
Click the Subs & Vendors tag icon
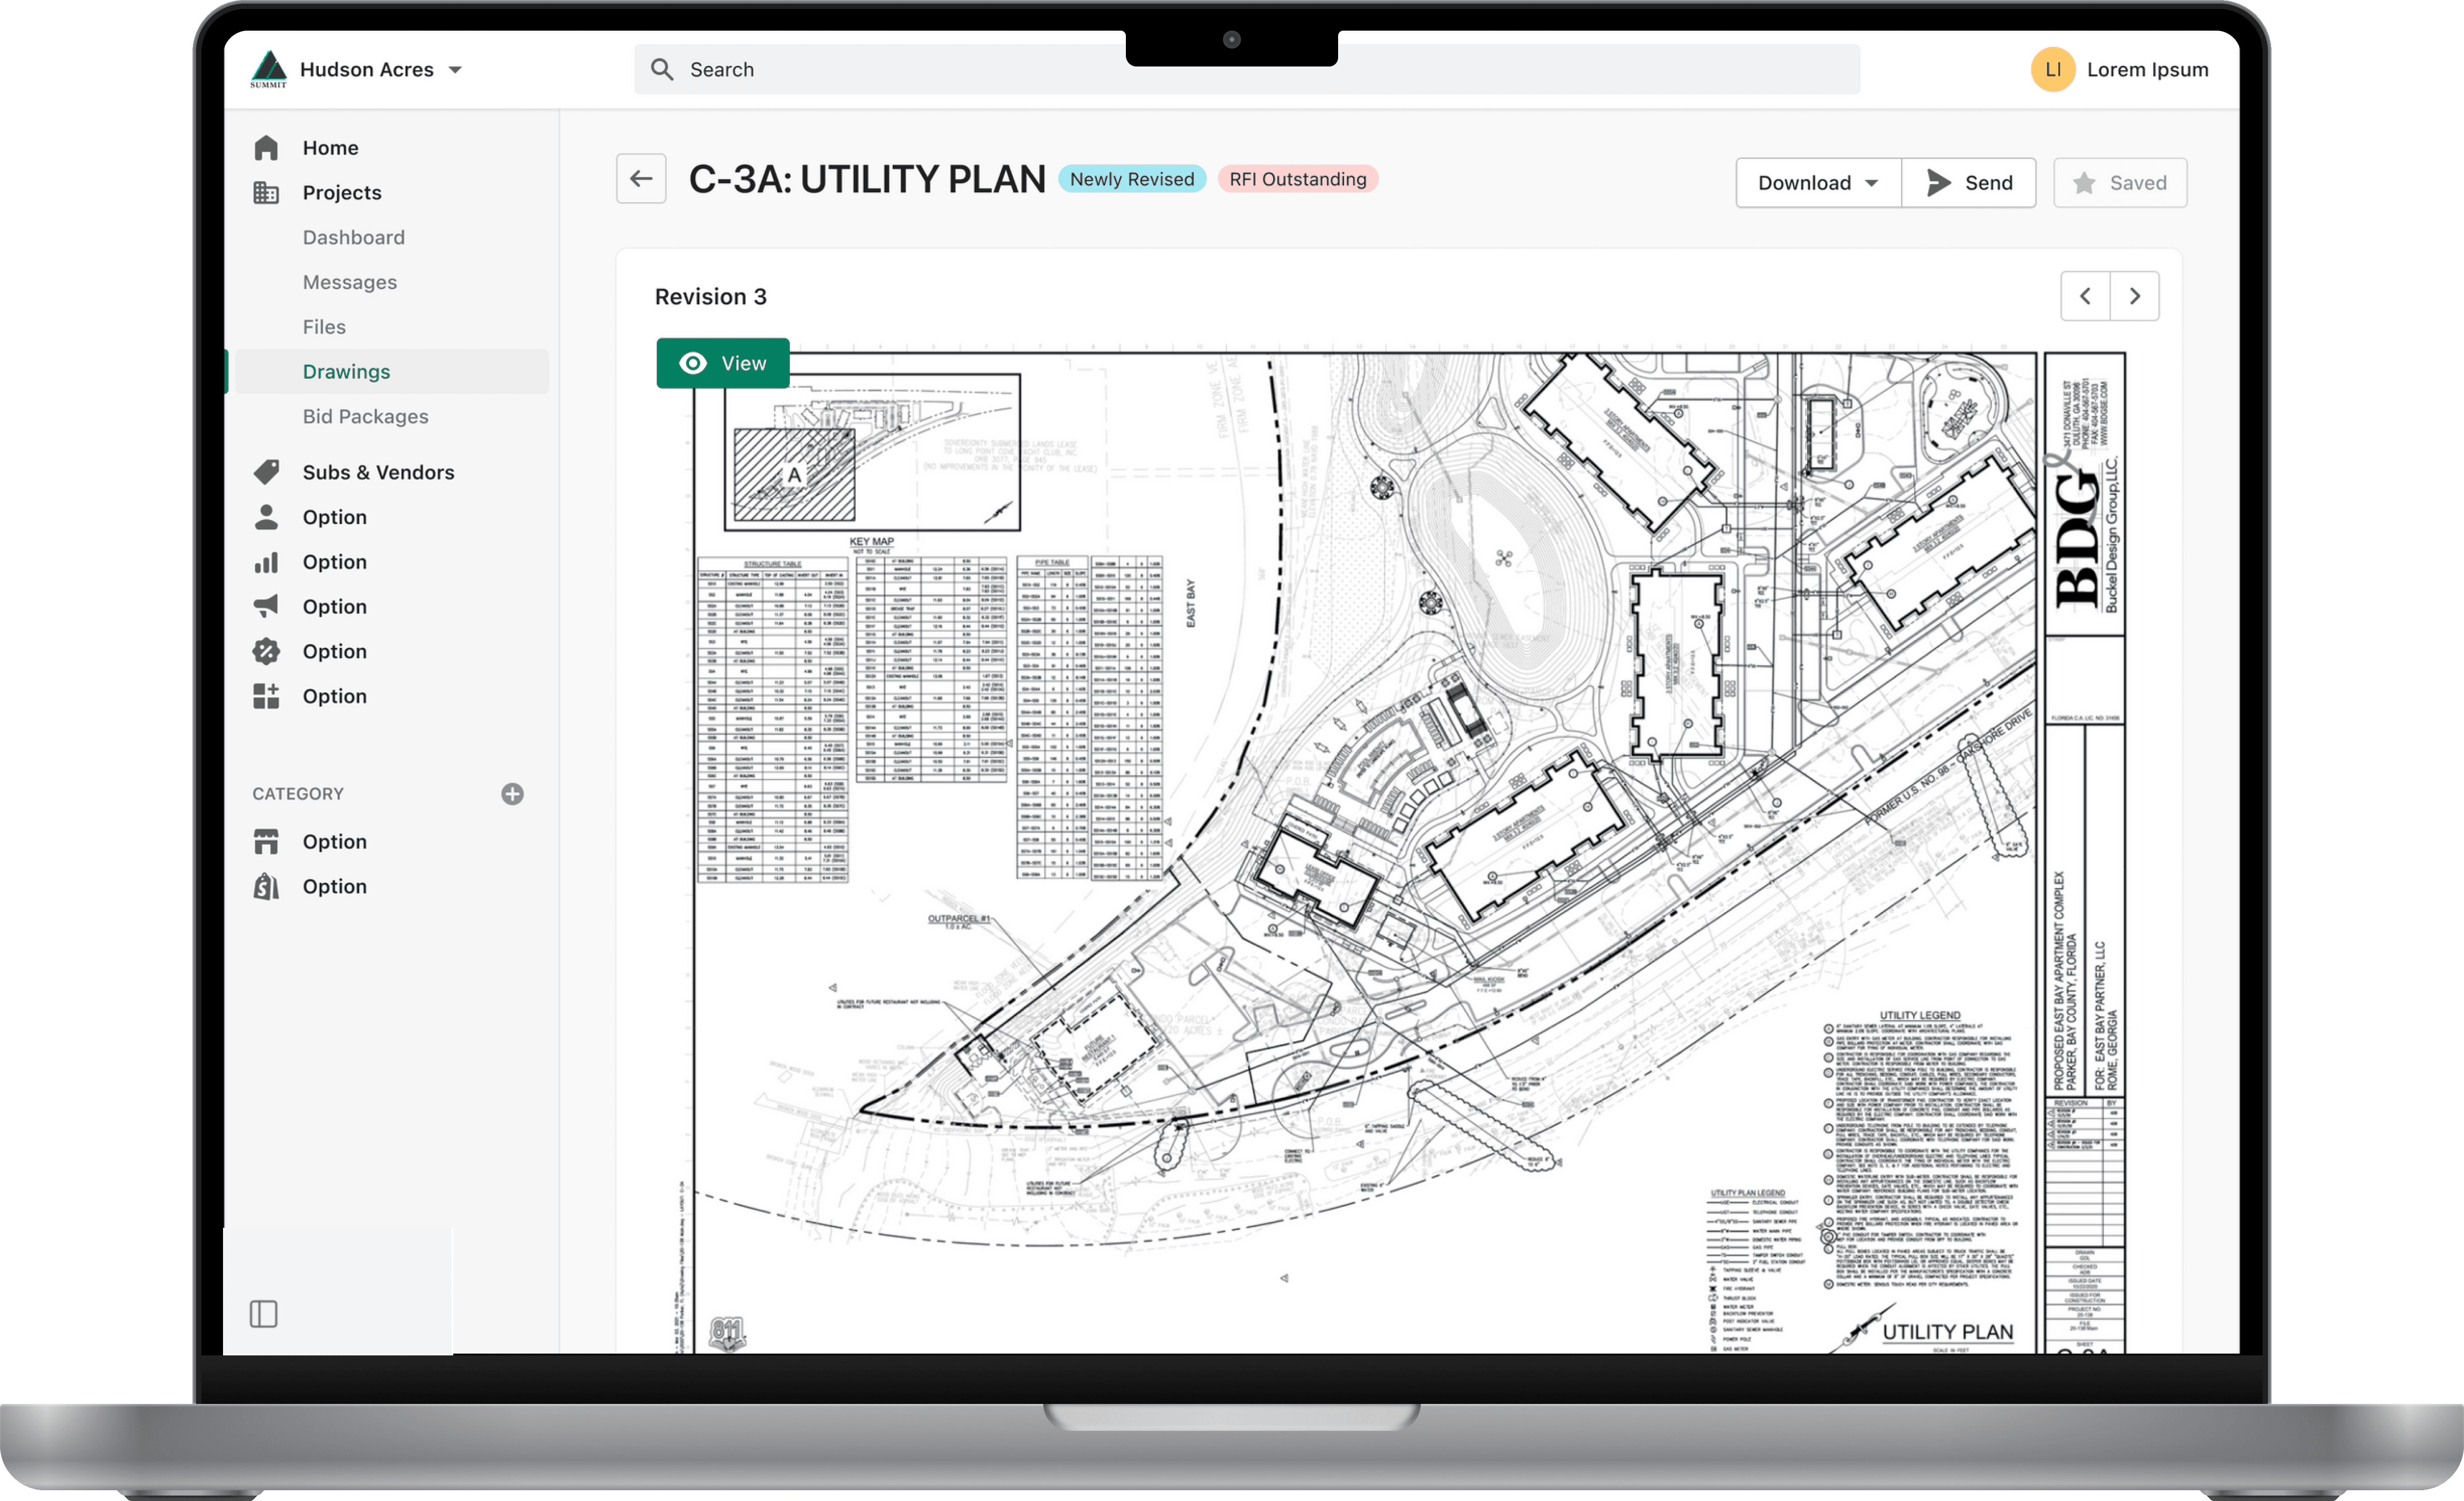tap(266, 472)
